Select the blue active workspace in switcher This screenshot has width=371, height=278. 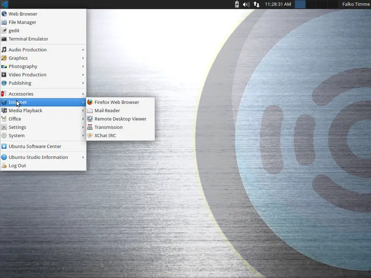pyautogui.click(x=300, y=4)
